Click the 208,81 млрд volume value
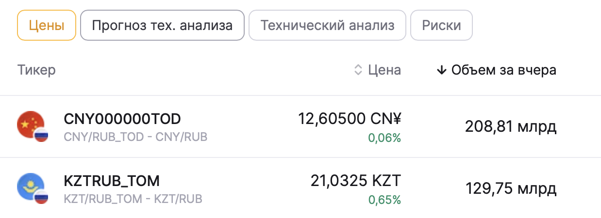Viewport: 601px width, 218px height. tap(511, 127)
